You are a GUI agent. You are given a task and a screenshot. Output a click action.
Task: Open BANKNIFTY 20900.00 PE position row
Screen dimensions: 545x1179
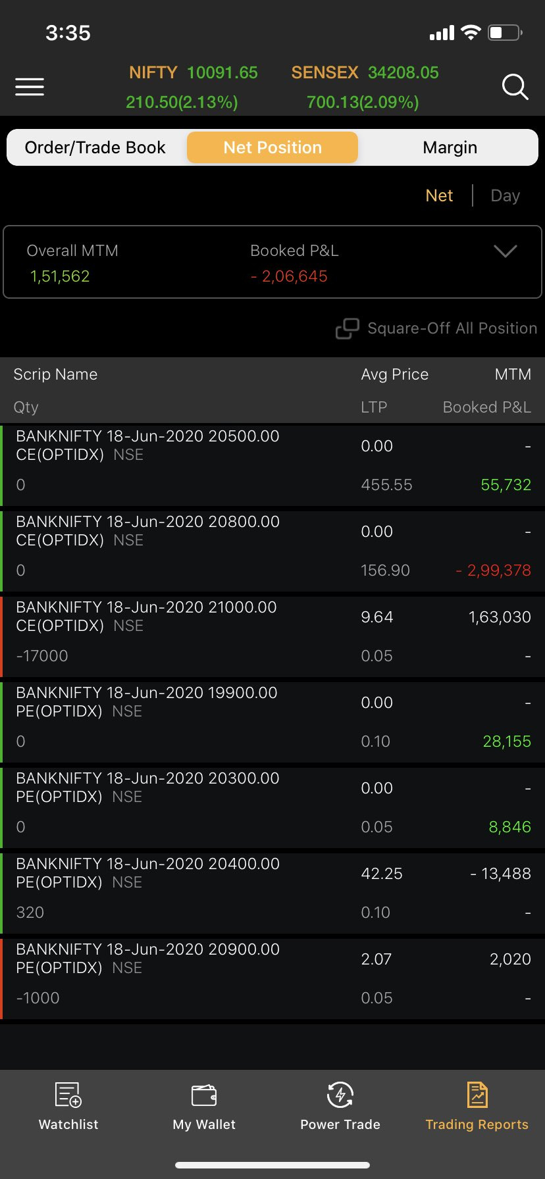272,978
